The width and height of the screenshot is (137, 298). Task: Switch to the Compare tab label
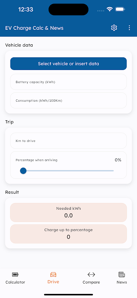(x=91, y=282)
